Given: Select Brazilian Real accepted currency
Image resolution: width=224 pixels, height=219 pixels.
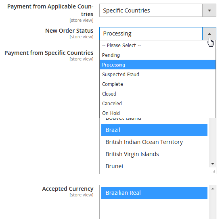Looking at the screenshot, I should 154,193.
